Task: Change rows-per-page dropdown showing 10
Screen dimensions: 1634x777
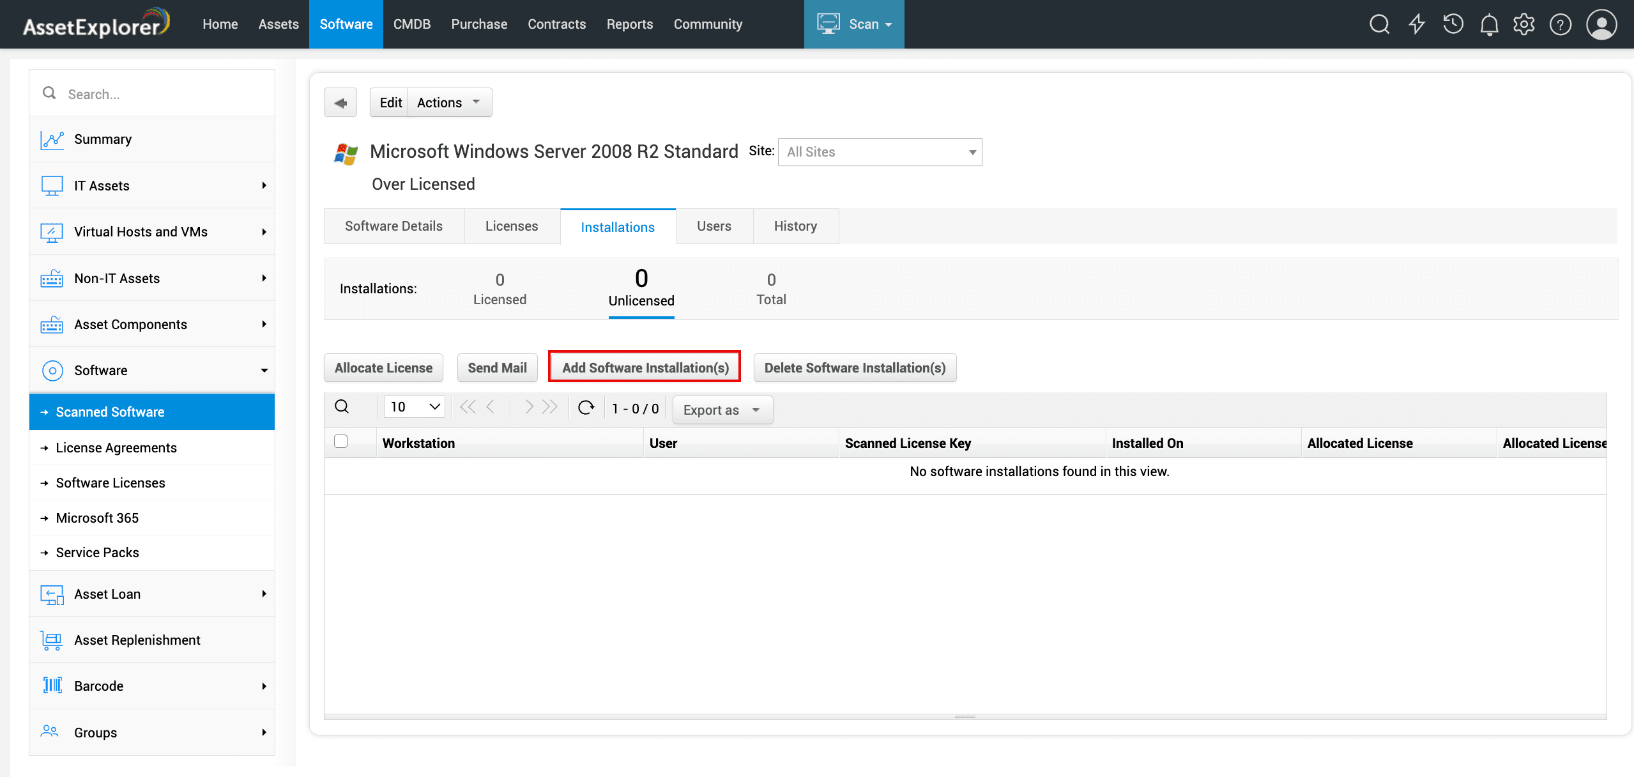Action: pyautogui.click(x=415, y=407)
